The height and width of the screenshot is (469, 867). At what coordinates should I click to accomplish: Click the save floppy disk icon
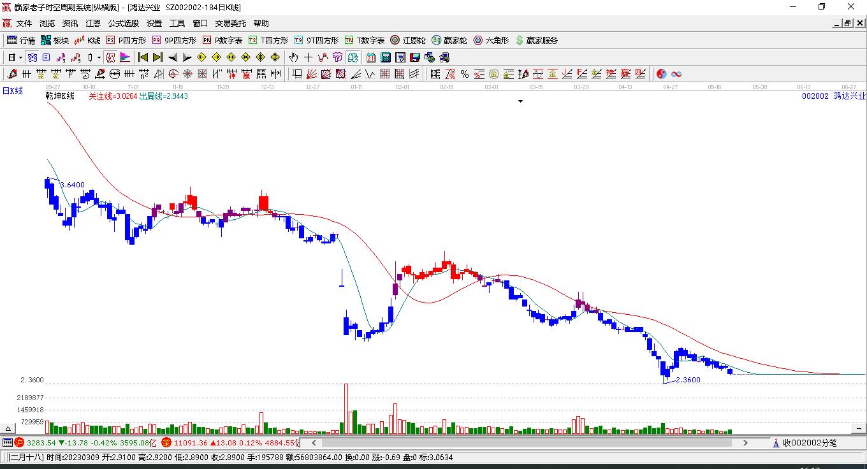[415, 57]
